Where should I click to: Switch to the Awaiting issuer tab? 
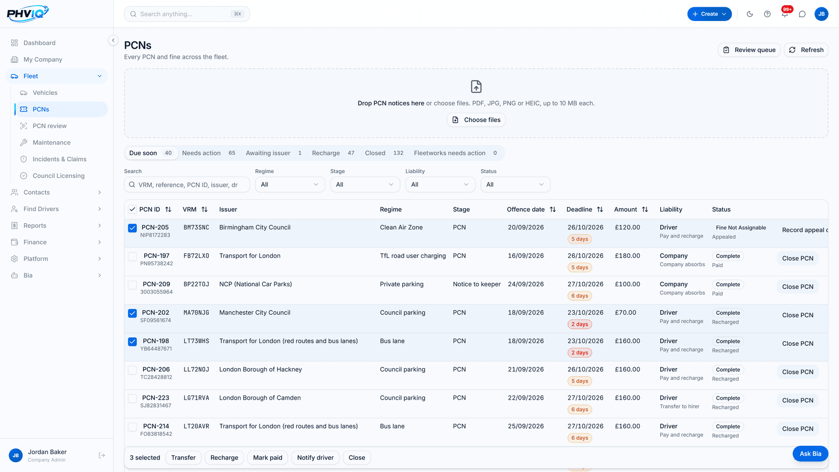(274, 153)
